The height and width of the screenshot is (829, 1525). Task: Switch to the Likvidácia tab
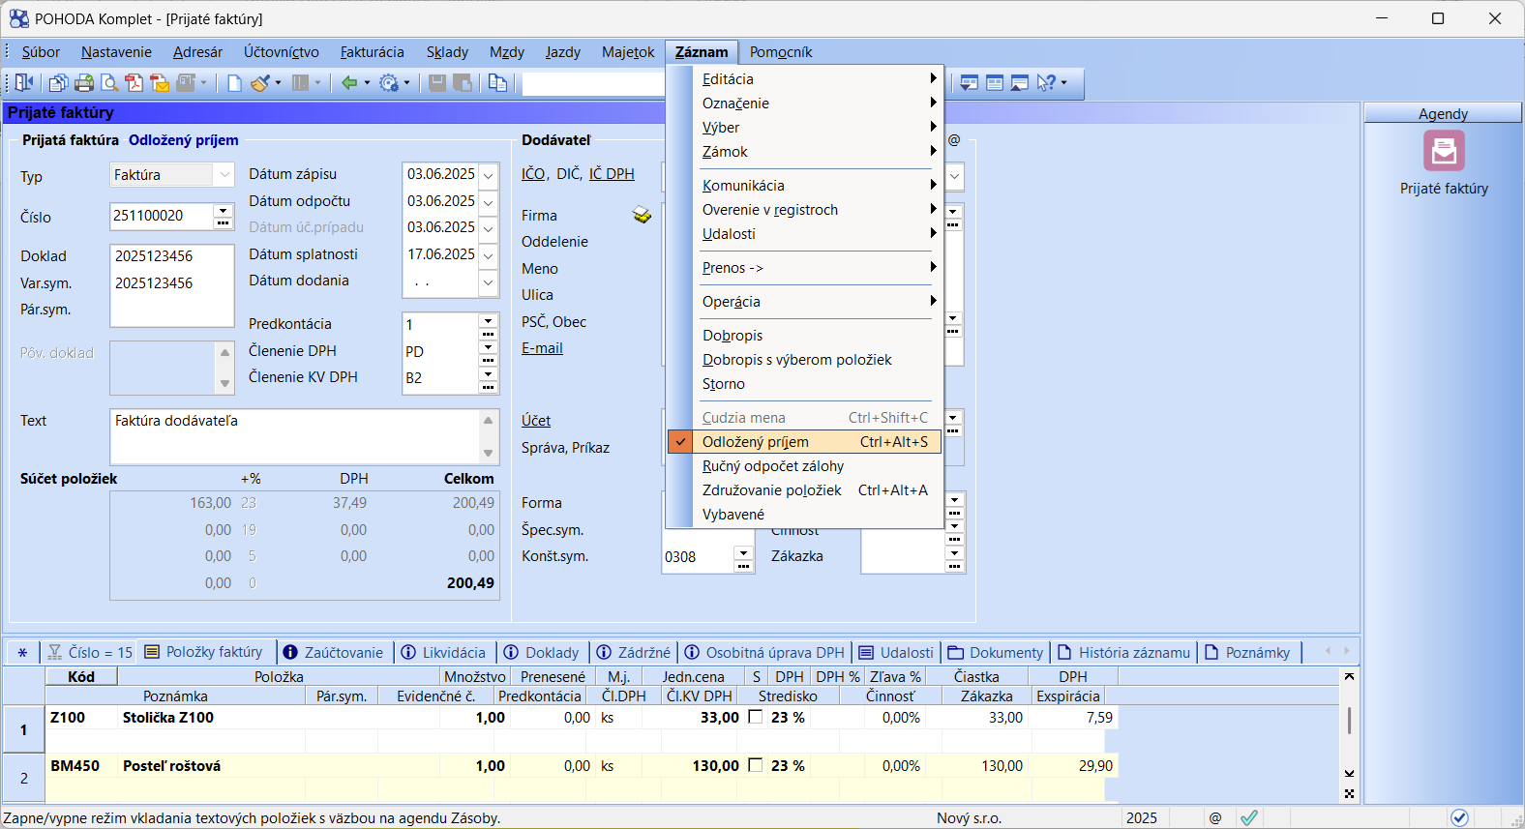[443, 653]
